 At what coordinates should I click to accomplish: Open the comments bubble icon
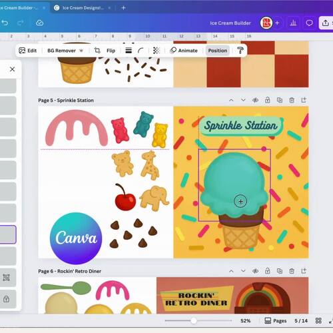point(309,23)
